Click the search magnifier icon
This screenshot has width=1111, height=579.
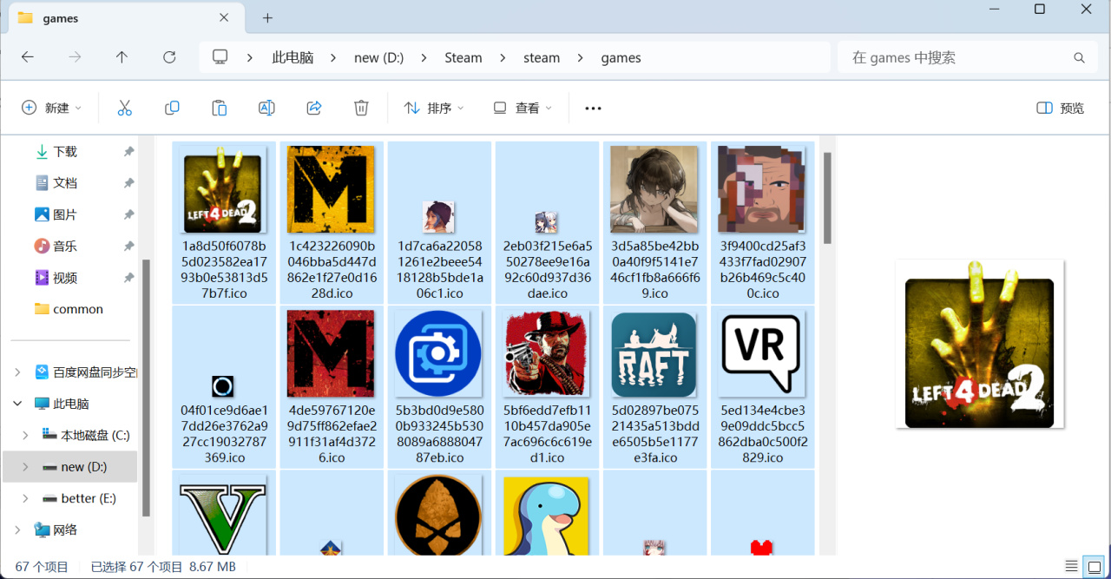click(x=1079, y=58)
